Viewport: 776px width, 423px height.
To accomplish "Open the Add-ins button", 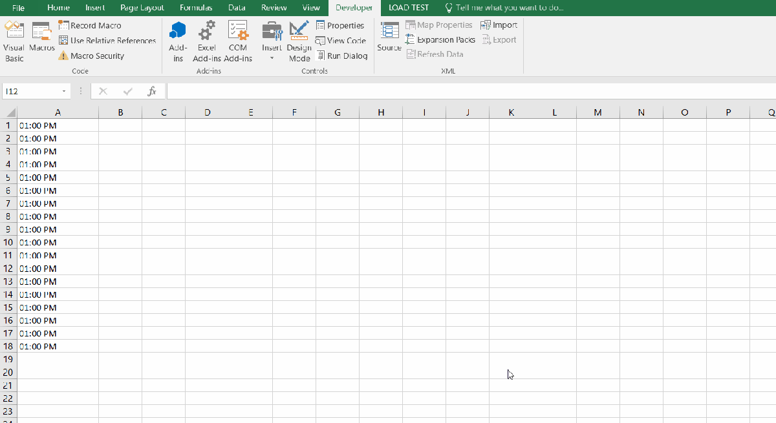I will [178, 41].
